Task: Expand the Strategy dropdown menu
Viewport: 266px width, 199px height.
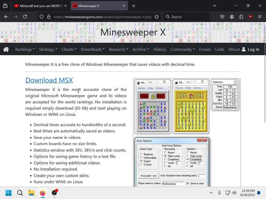Action: point(48,49)
